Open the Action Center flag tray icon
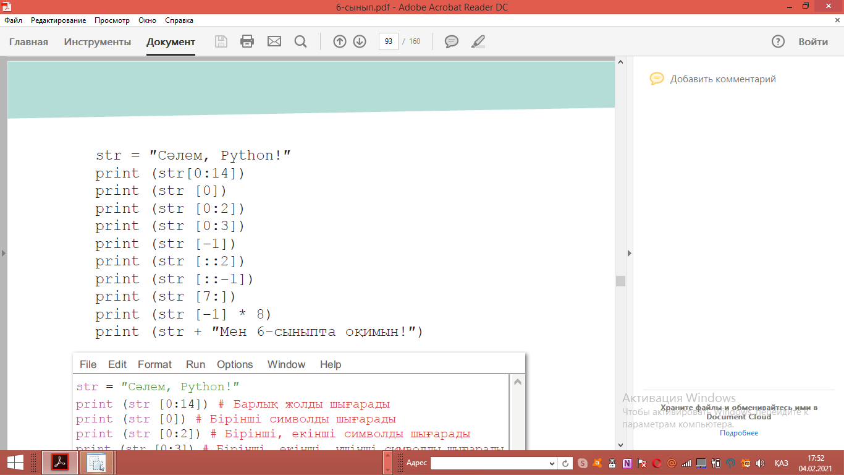 (x=642, y=463)
